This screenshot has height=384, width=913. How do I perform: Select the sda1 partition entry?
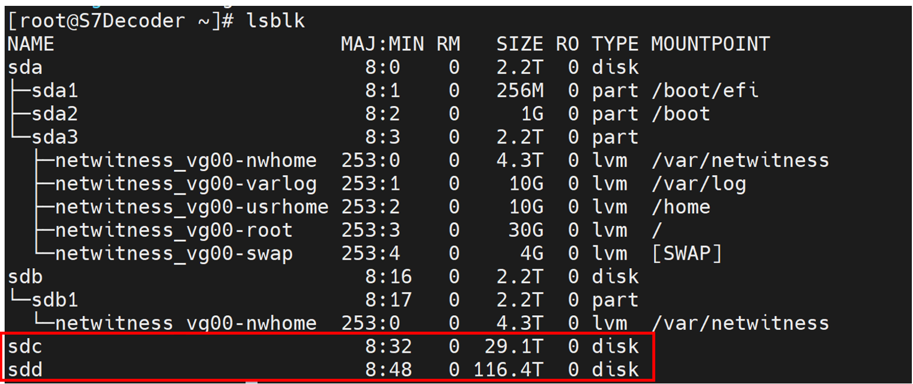(54, 91)
